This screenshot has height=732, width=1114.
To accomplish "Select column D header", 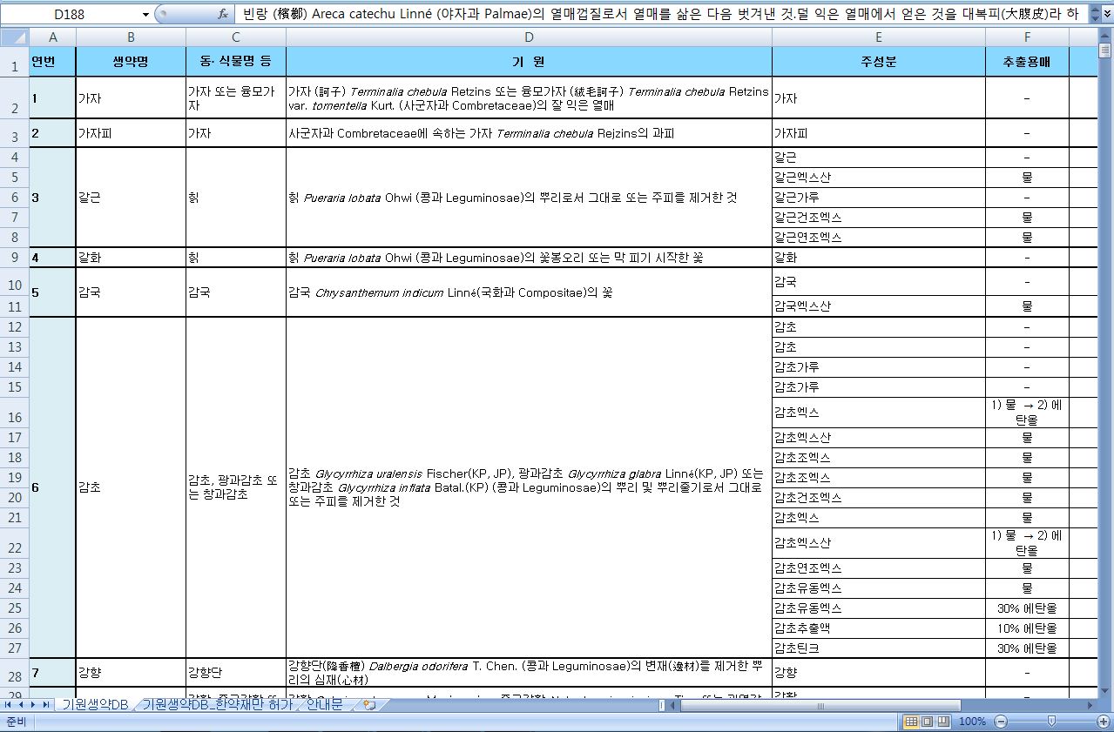I will point(529,37).
